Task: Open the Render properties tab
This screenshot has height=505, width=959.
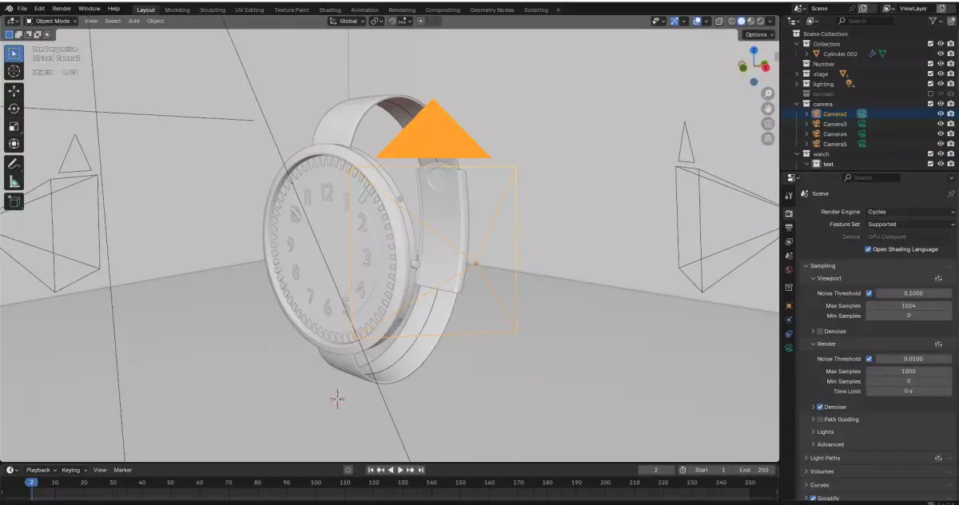Action: 789,213
